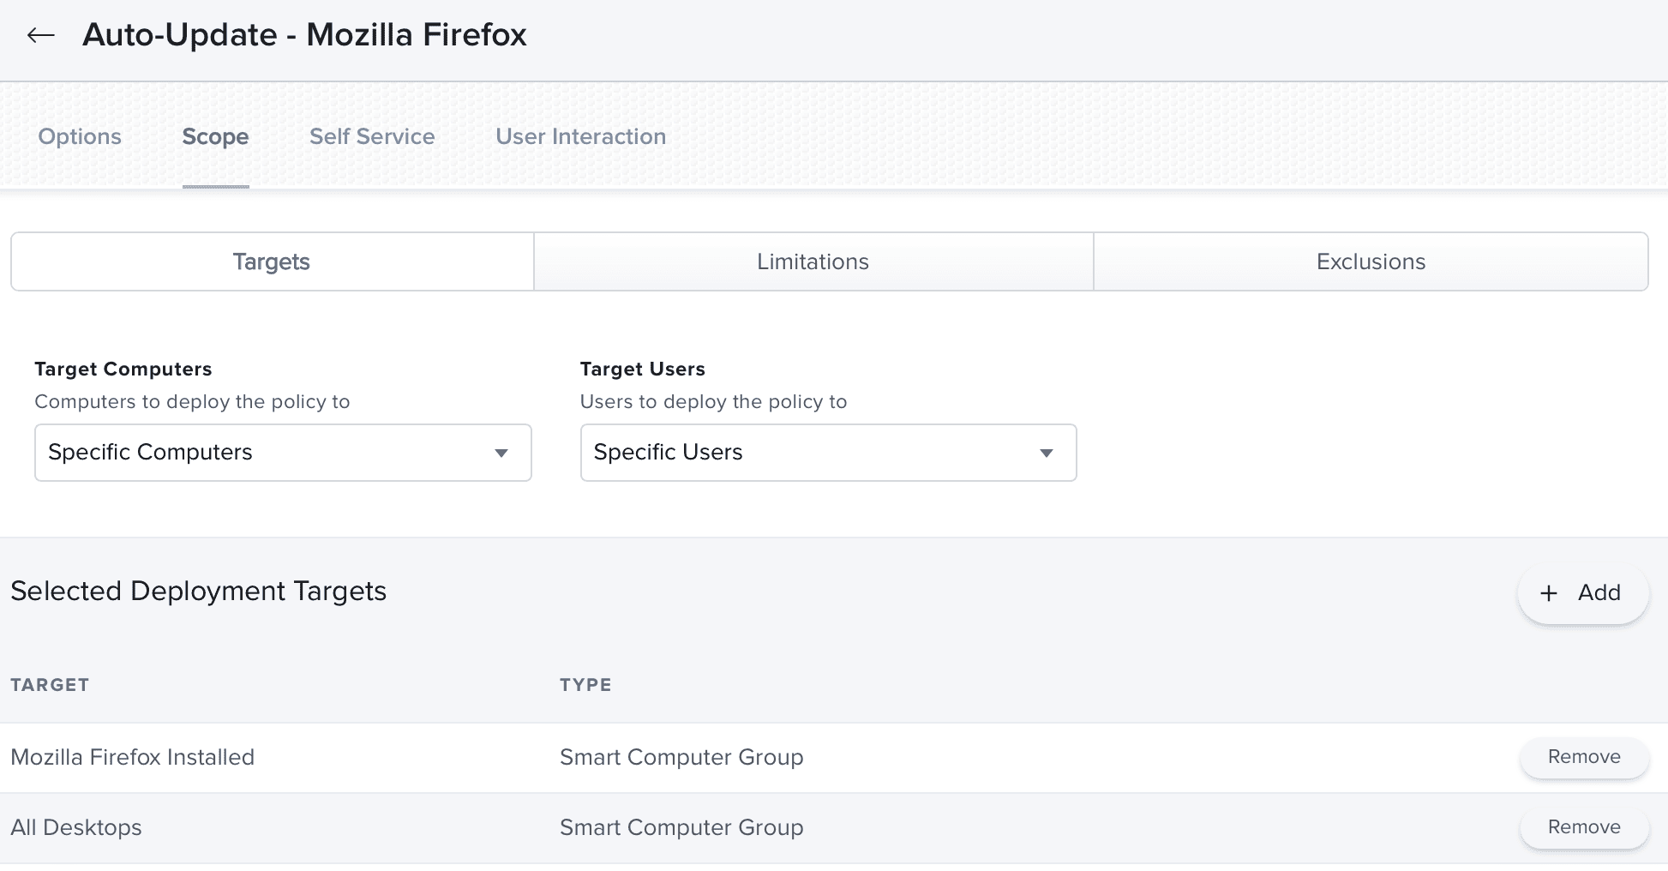This screenshot has width=1668, height=871.
Task: Click the Mozilla Firefox Installed row
Action: pyautogui.click(x=834, y=758)
